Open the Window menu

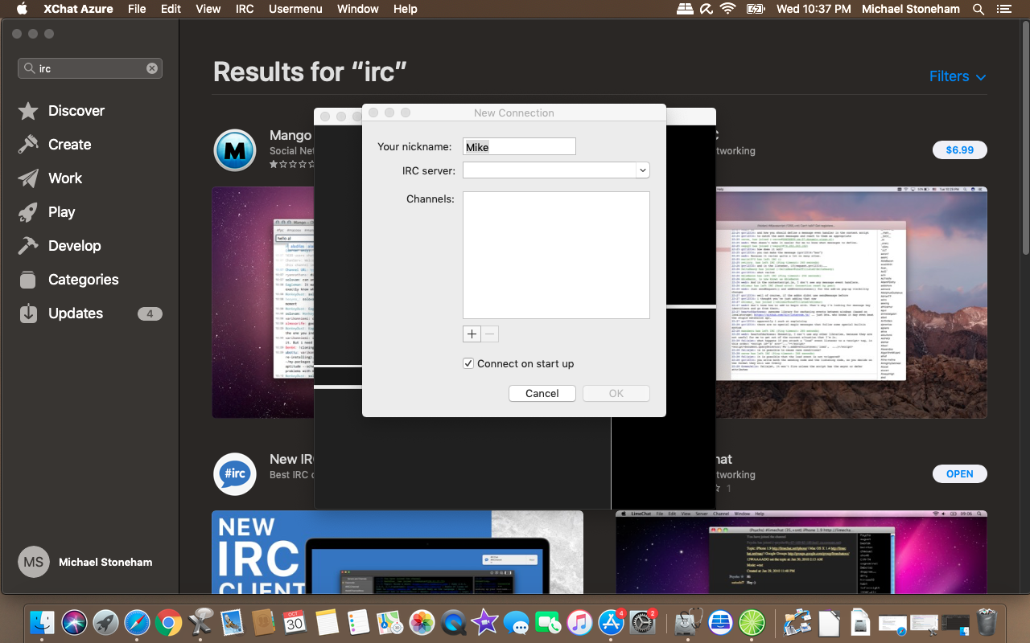pyautogui.click(x=358, y=9)
